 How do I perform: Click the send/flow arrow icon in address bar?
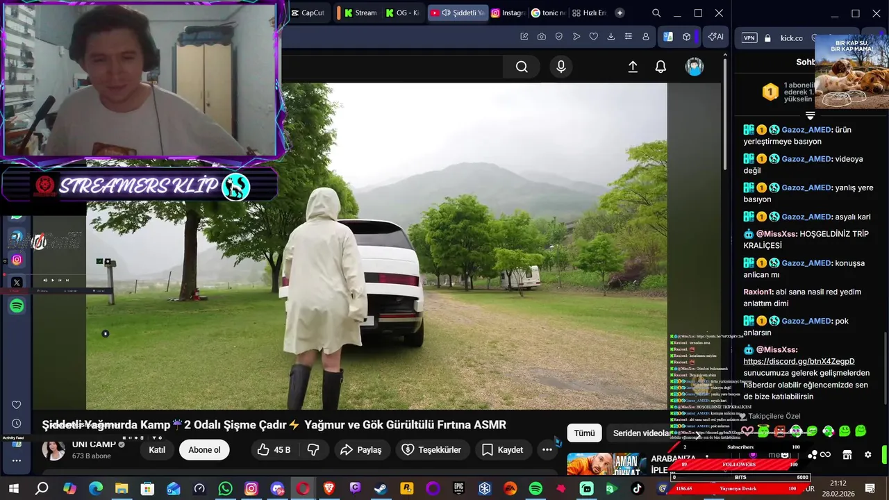point(576,37)
